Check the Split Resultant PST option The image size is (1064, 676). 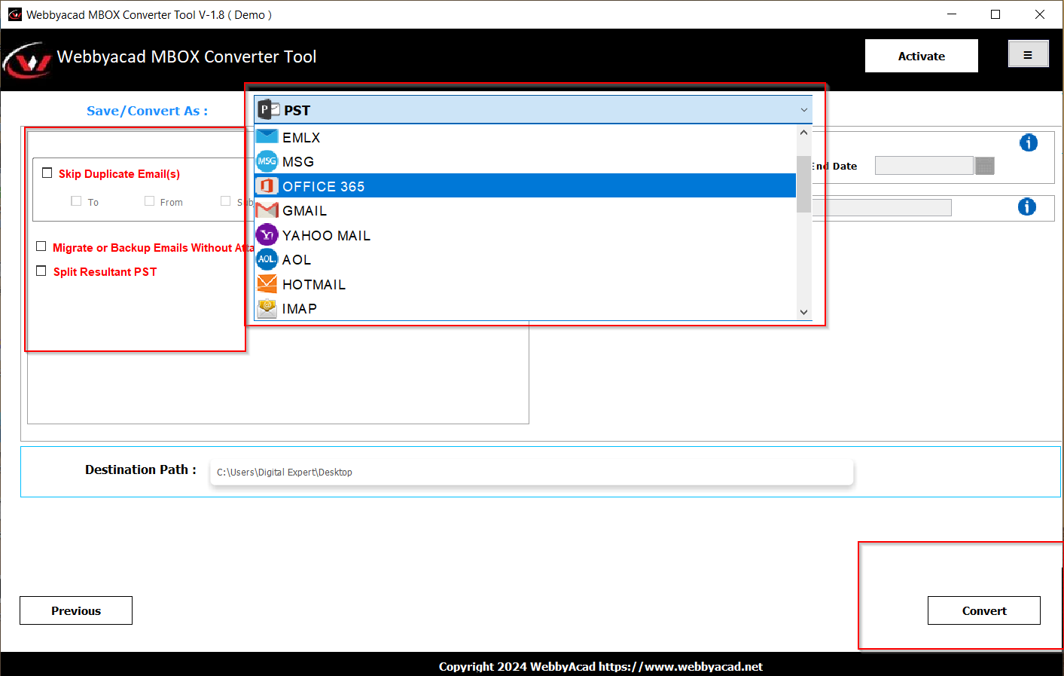[41, 271]
